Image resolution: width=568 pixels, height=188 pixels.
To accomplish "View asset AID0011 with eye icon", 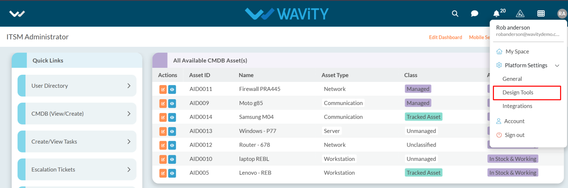I will click(x=172, y=90).
